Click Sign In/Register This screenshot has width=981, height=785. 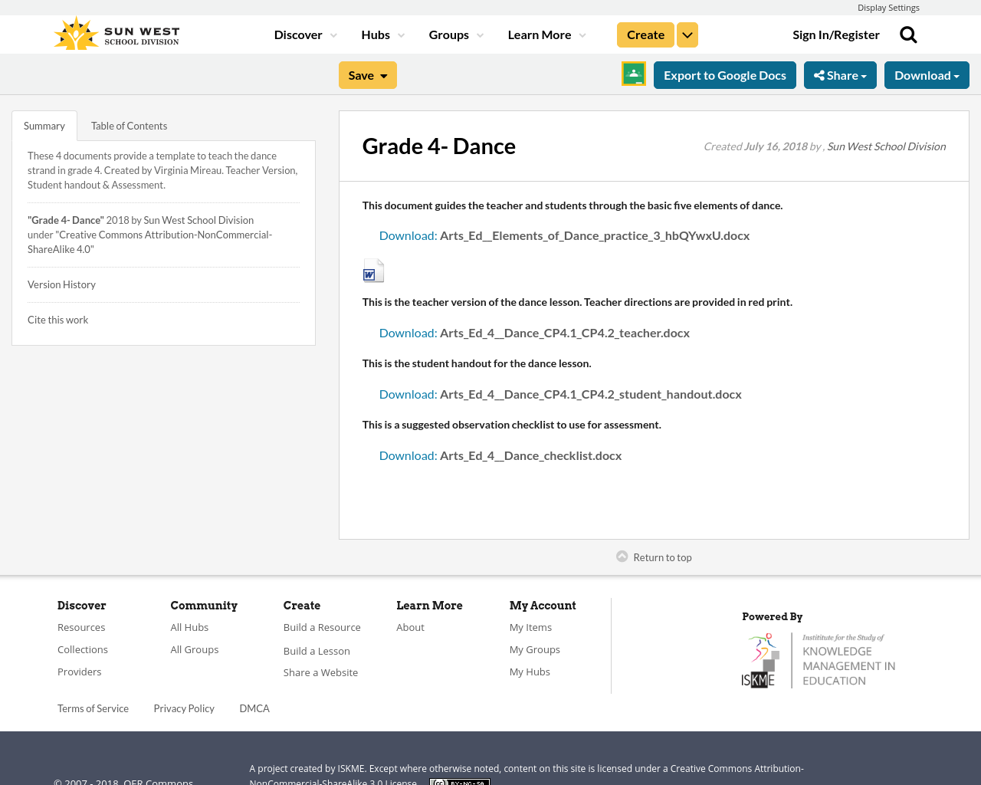click(x=836, y=34)
